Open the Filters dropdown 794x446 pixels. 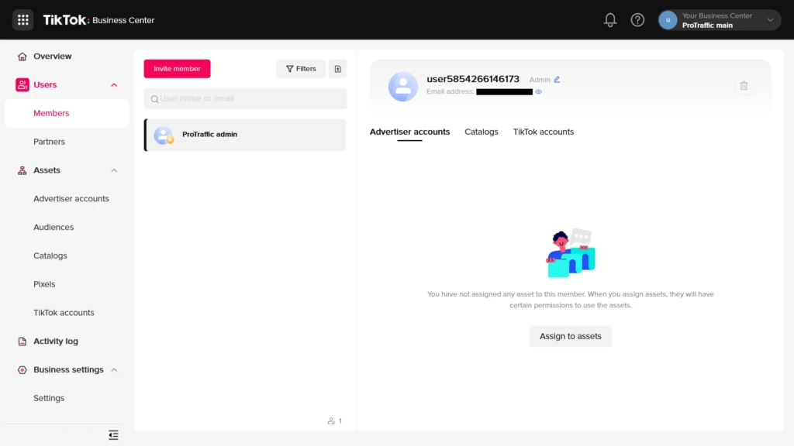pos(301,69)
